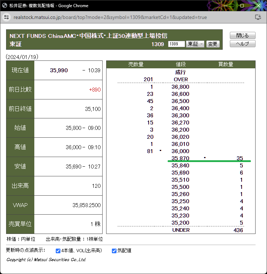Click the open price 35,800

74,128
